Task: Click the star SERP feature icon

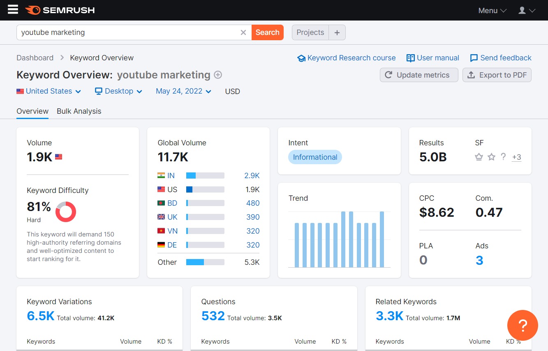Action: coord(491,157)
